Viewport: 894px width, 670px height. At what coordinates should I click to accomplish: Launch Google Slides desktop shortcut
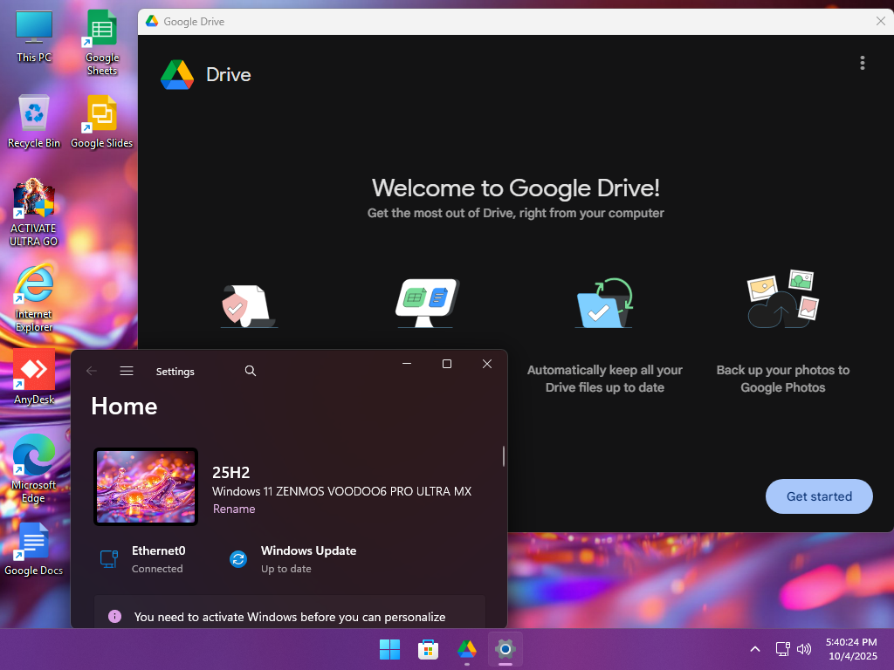(101, 121)
